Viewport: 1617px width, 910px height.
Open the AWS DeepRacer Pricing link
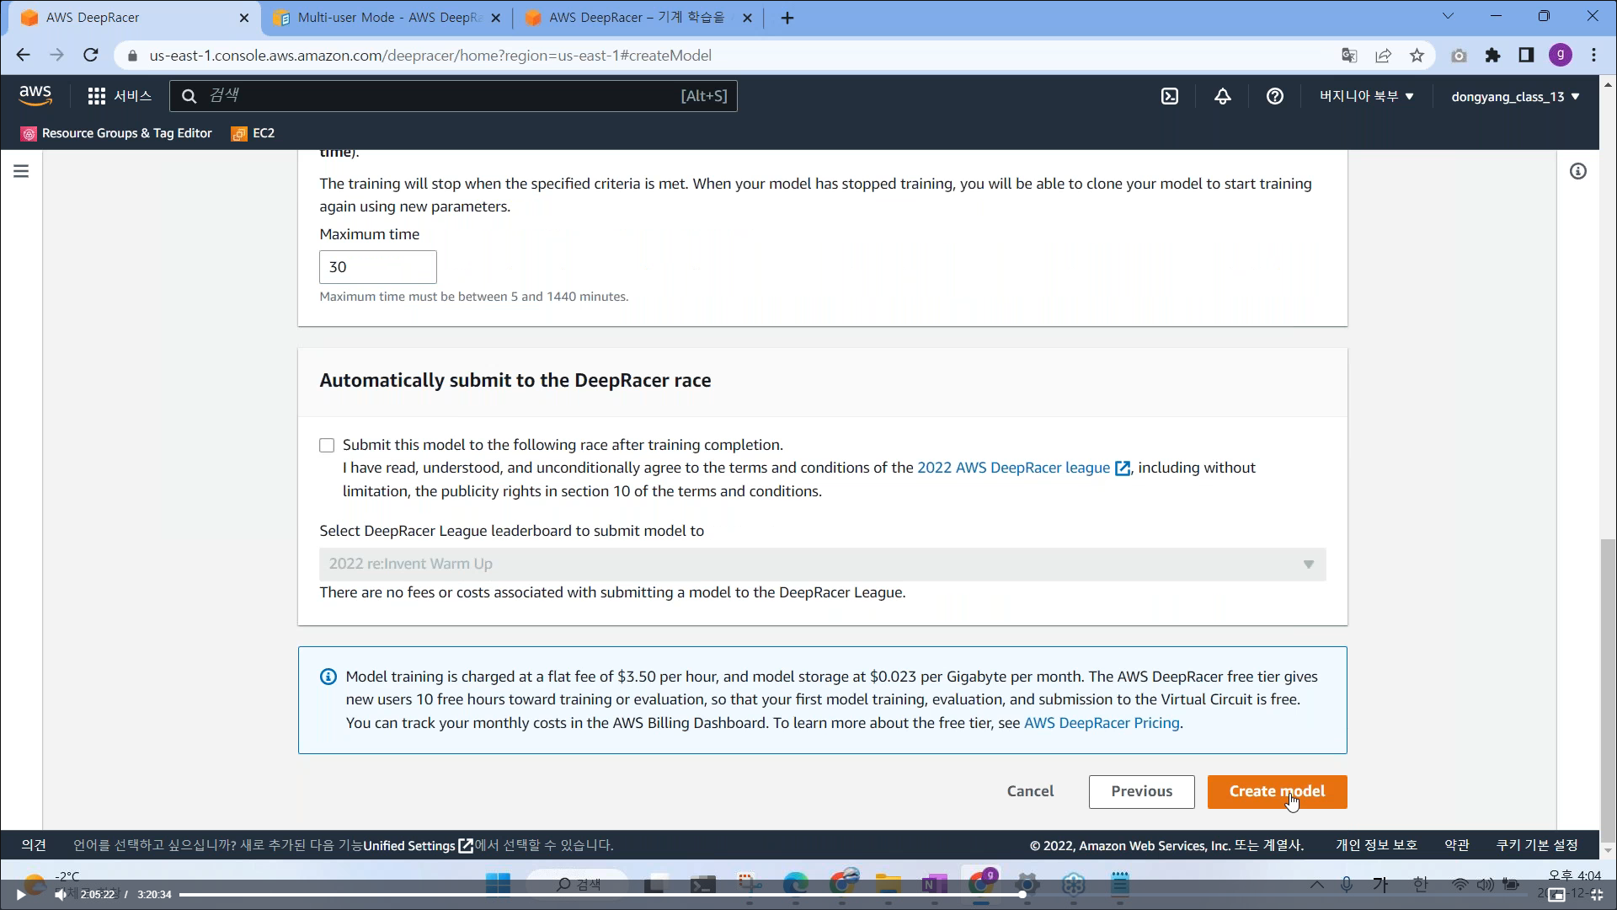point(1101,723)
